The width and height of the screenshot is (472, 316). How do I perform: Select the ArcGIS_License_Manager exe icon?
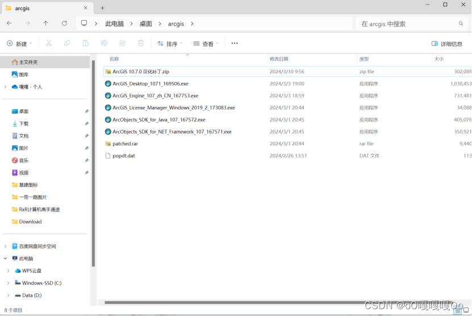coord(108,107)
